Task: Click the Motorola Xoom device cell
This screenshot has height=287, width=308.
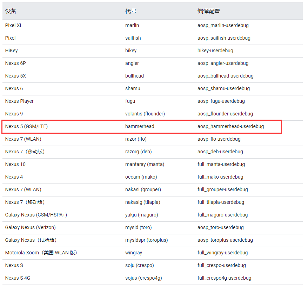Action: [41, 253]
